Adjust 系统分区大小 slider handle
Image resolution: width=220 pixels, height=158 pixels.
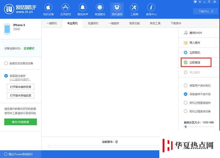click(x=186, y=127)
